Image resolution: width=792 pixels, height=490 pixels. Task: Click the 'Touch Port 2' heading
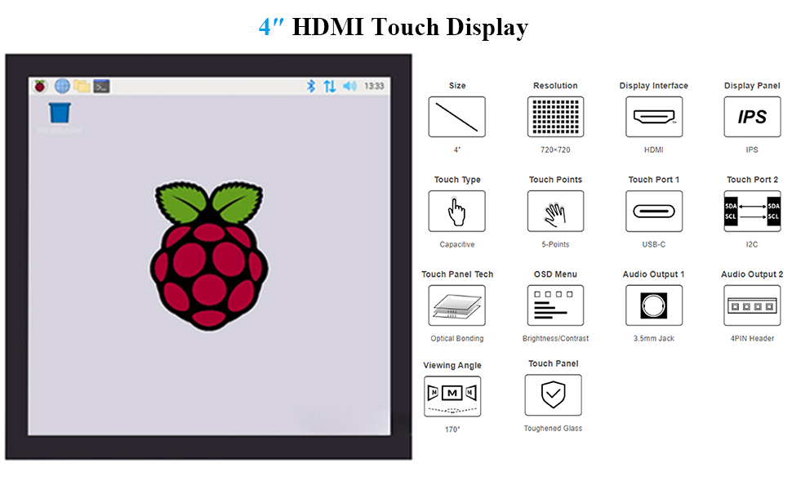[x=752, y=180]
